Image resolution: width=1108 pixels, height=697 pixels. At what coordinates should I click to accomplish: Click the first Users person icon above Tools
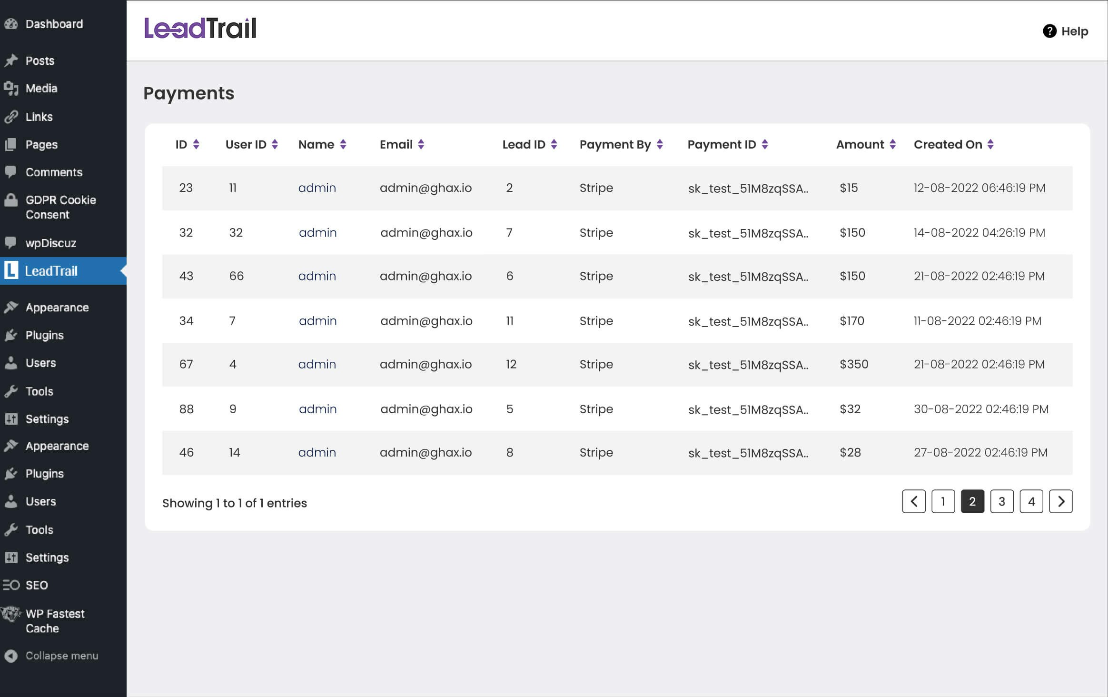11,363
